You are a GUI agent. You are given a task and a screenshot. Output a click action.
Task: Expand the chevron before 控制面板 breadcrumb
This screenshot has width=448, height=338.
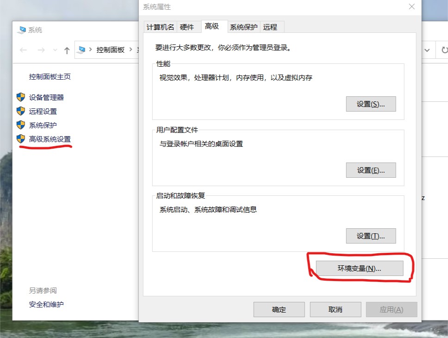click(x=91, y=50)
